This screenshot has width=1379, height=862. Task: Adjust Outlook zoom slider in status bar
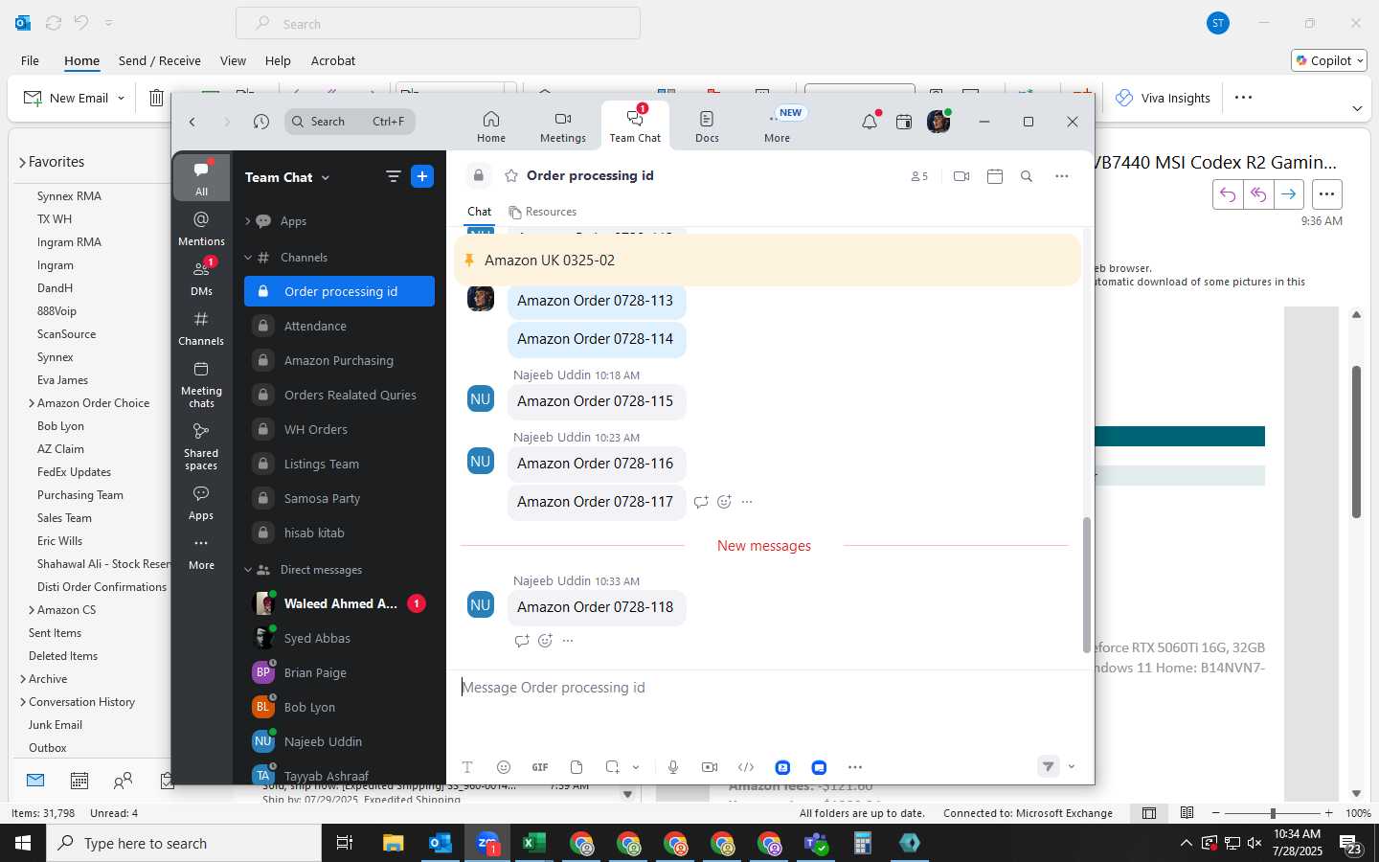pos(1273,813)
